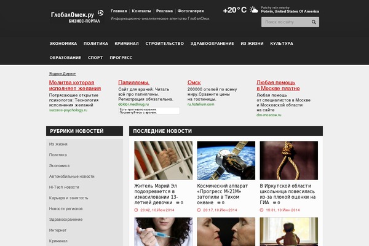The width and height of the screenshot is (369, 246).
Task: Open the Фотогалерея top link
Action: click(191, 11)
